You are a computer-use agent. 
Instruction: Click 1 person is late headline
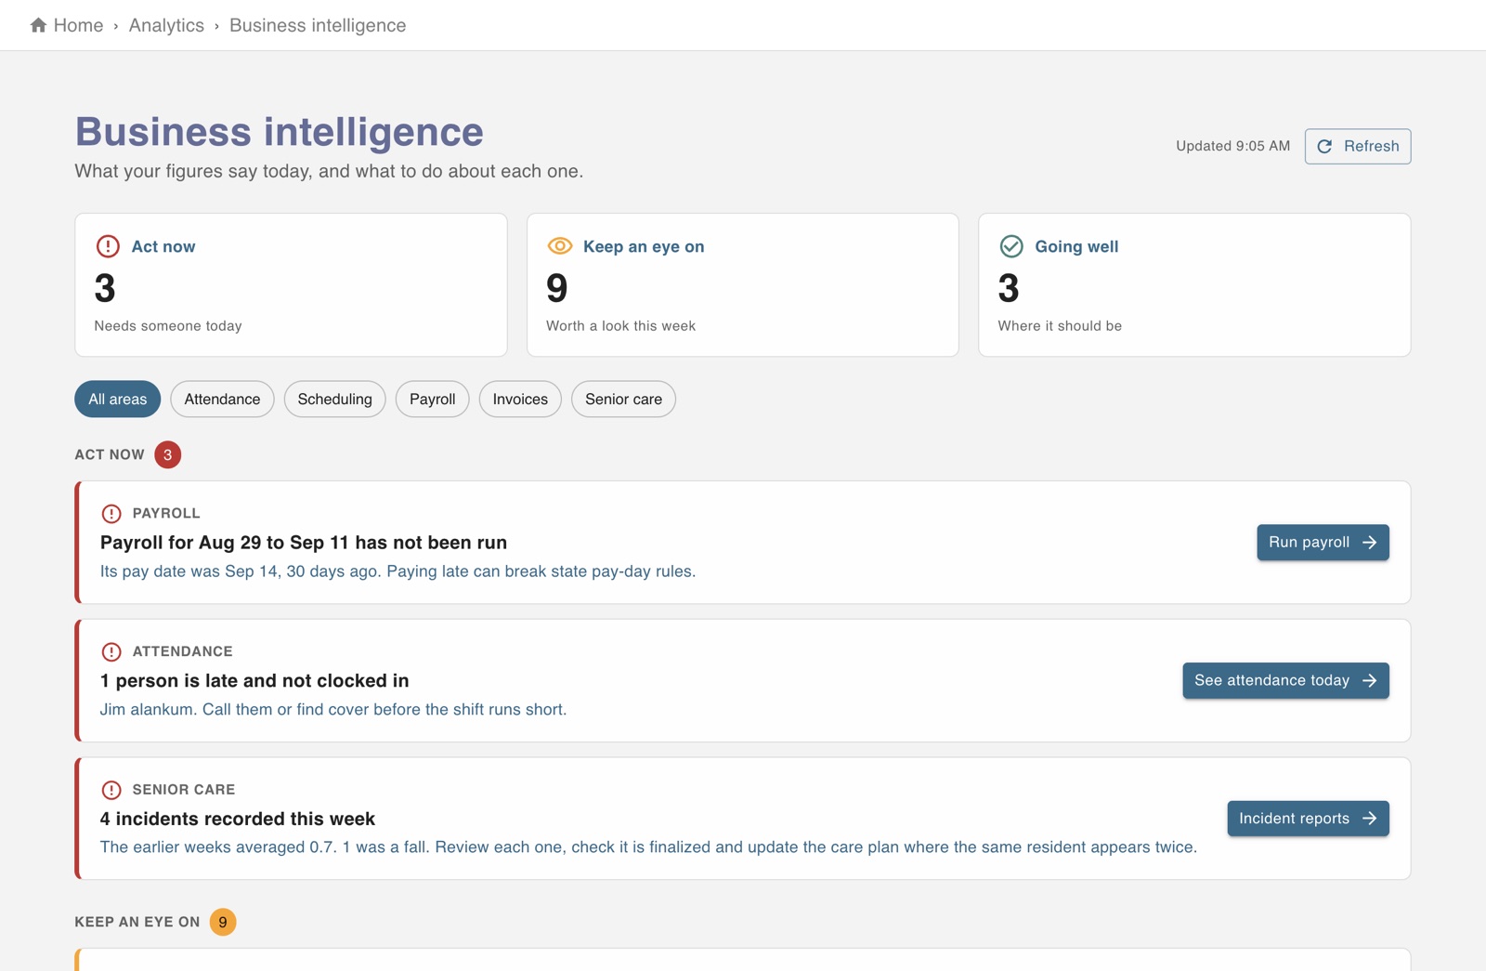coord(254,680)
